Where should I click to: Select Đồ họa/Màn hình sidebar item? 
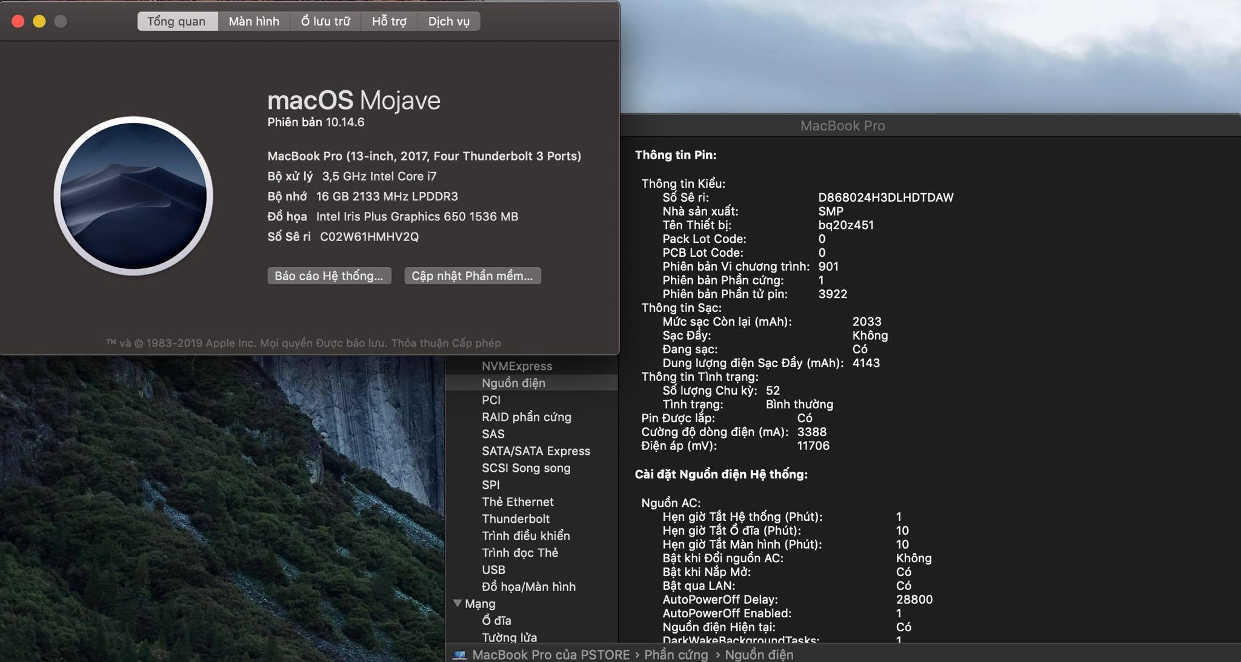(x=528, y=586)
